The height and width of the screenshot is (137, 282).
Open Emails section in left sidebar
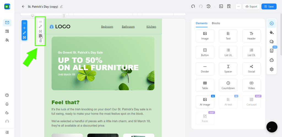tap(7, 23)
